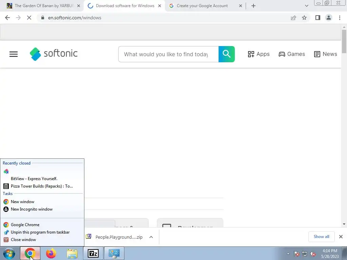Open the News section
Image resolution: width=347 pixels, height=260 pixels.
(326, 54)
